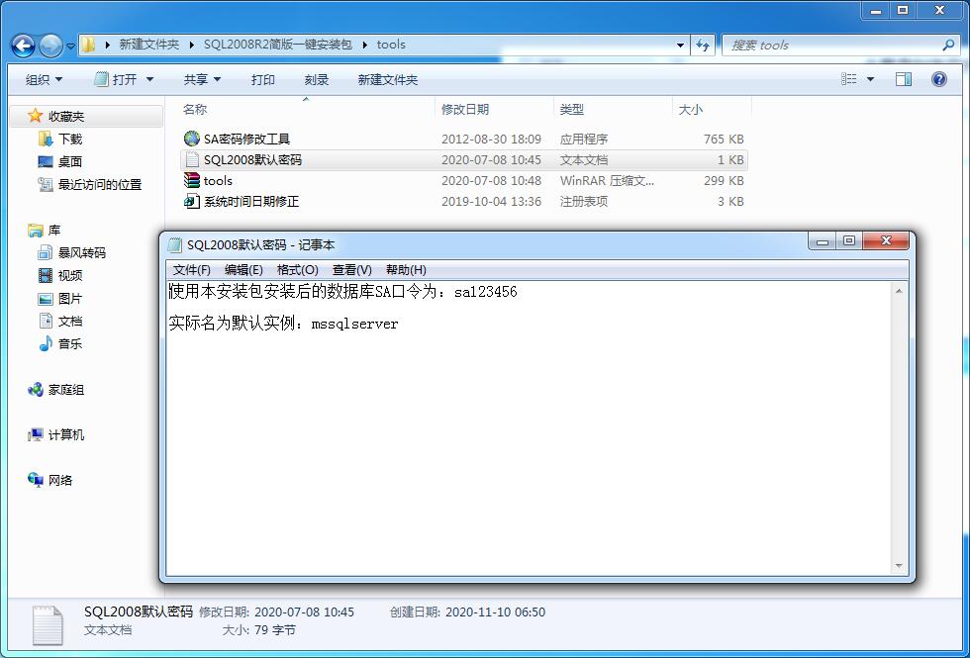This screenshot has height=658, width=970.
Task: Click the Help question mark icon
Action: (938, 79)
